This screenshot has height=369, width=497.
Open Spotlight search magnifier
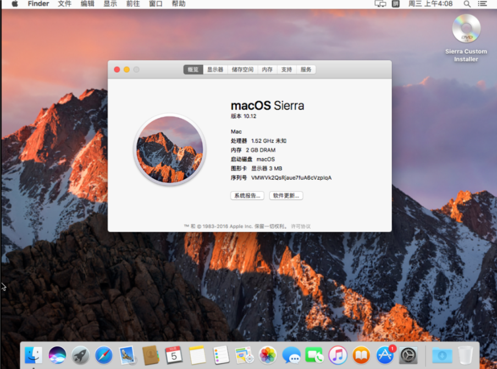[x=467, y=4]
